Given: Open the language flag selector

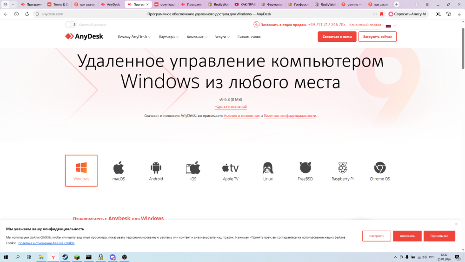Looking at the screenshot, I should click(x=391, y=26).
